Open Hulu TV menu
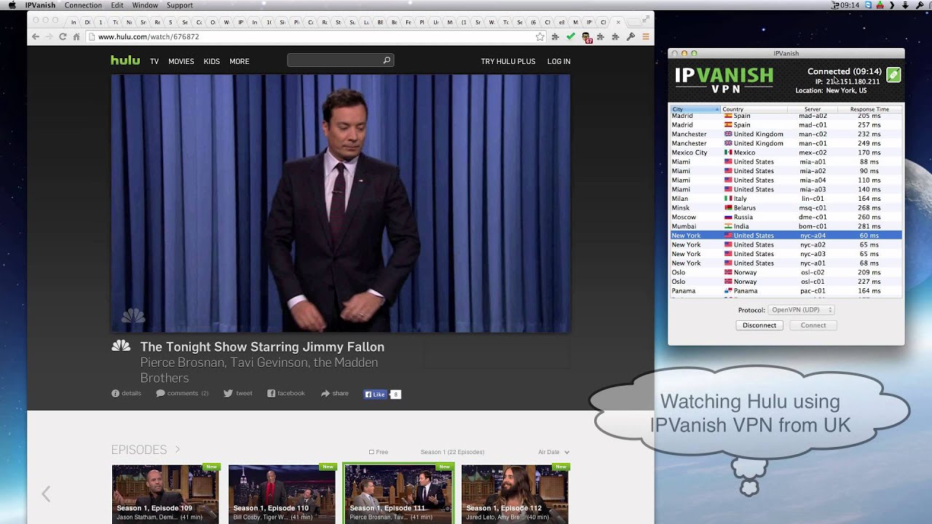The height and width of the screenshot is (524, 932). pos(154,61)
